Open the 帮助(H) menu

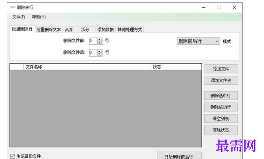(x=39, y=17)
